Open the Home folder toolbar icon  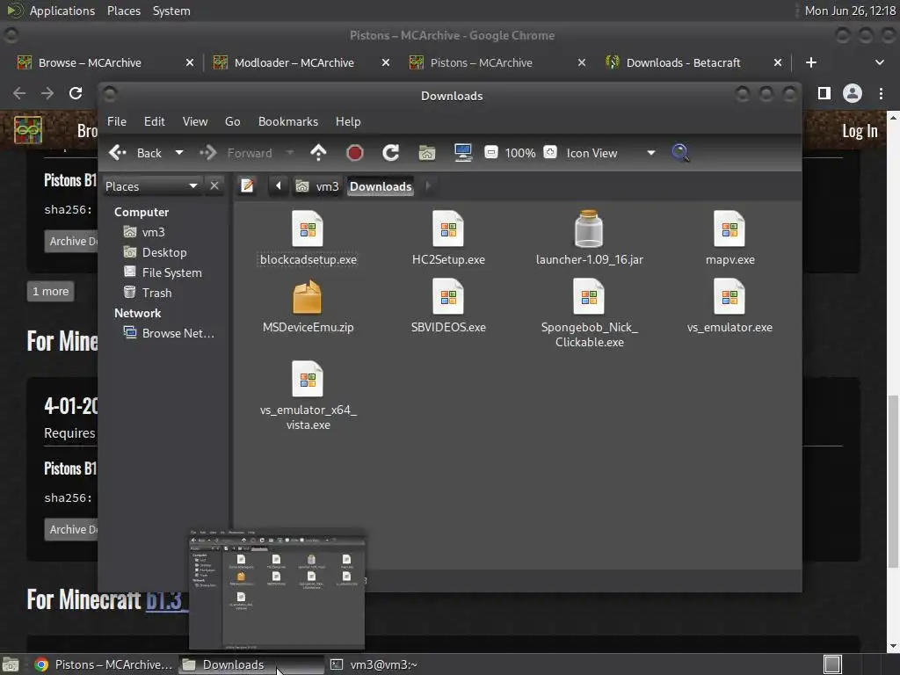[x=426, y=153]
